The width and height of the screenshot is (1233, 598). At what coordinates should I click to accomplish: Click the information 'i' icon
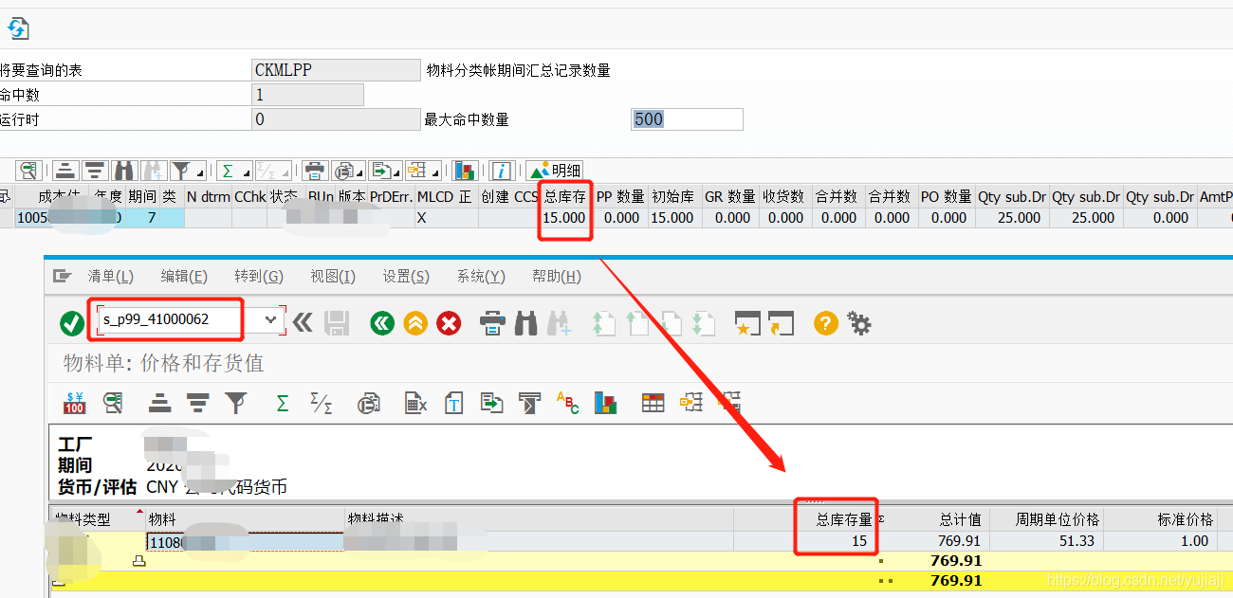click(502, 171)
